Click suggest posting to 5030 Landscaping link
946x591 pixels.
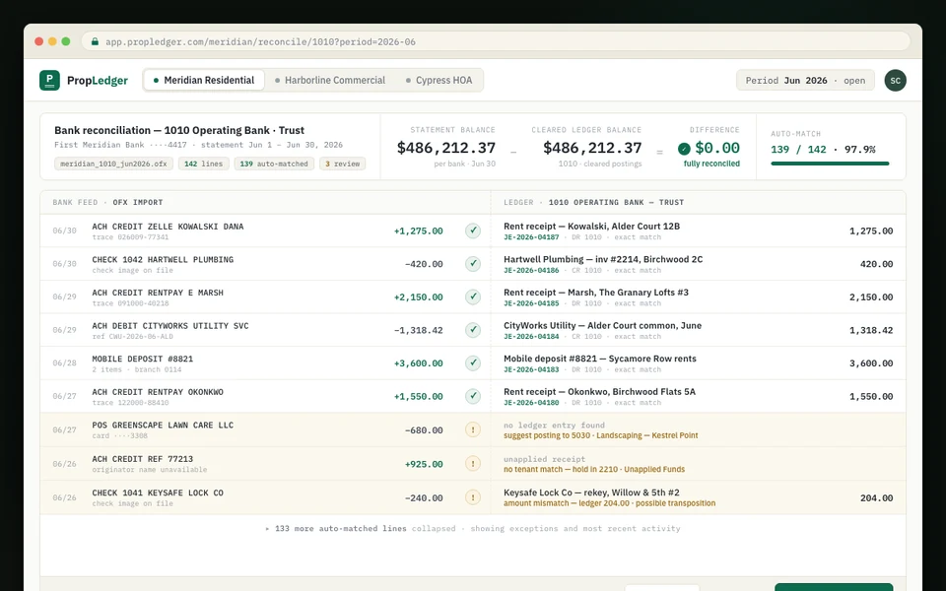click(600, 435)
